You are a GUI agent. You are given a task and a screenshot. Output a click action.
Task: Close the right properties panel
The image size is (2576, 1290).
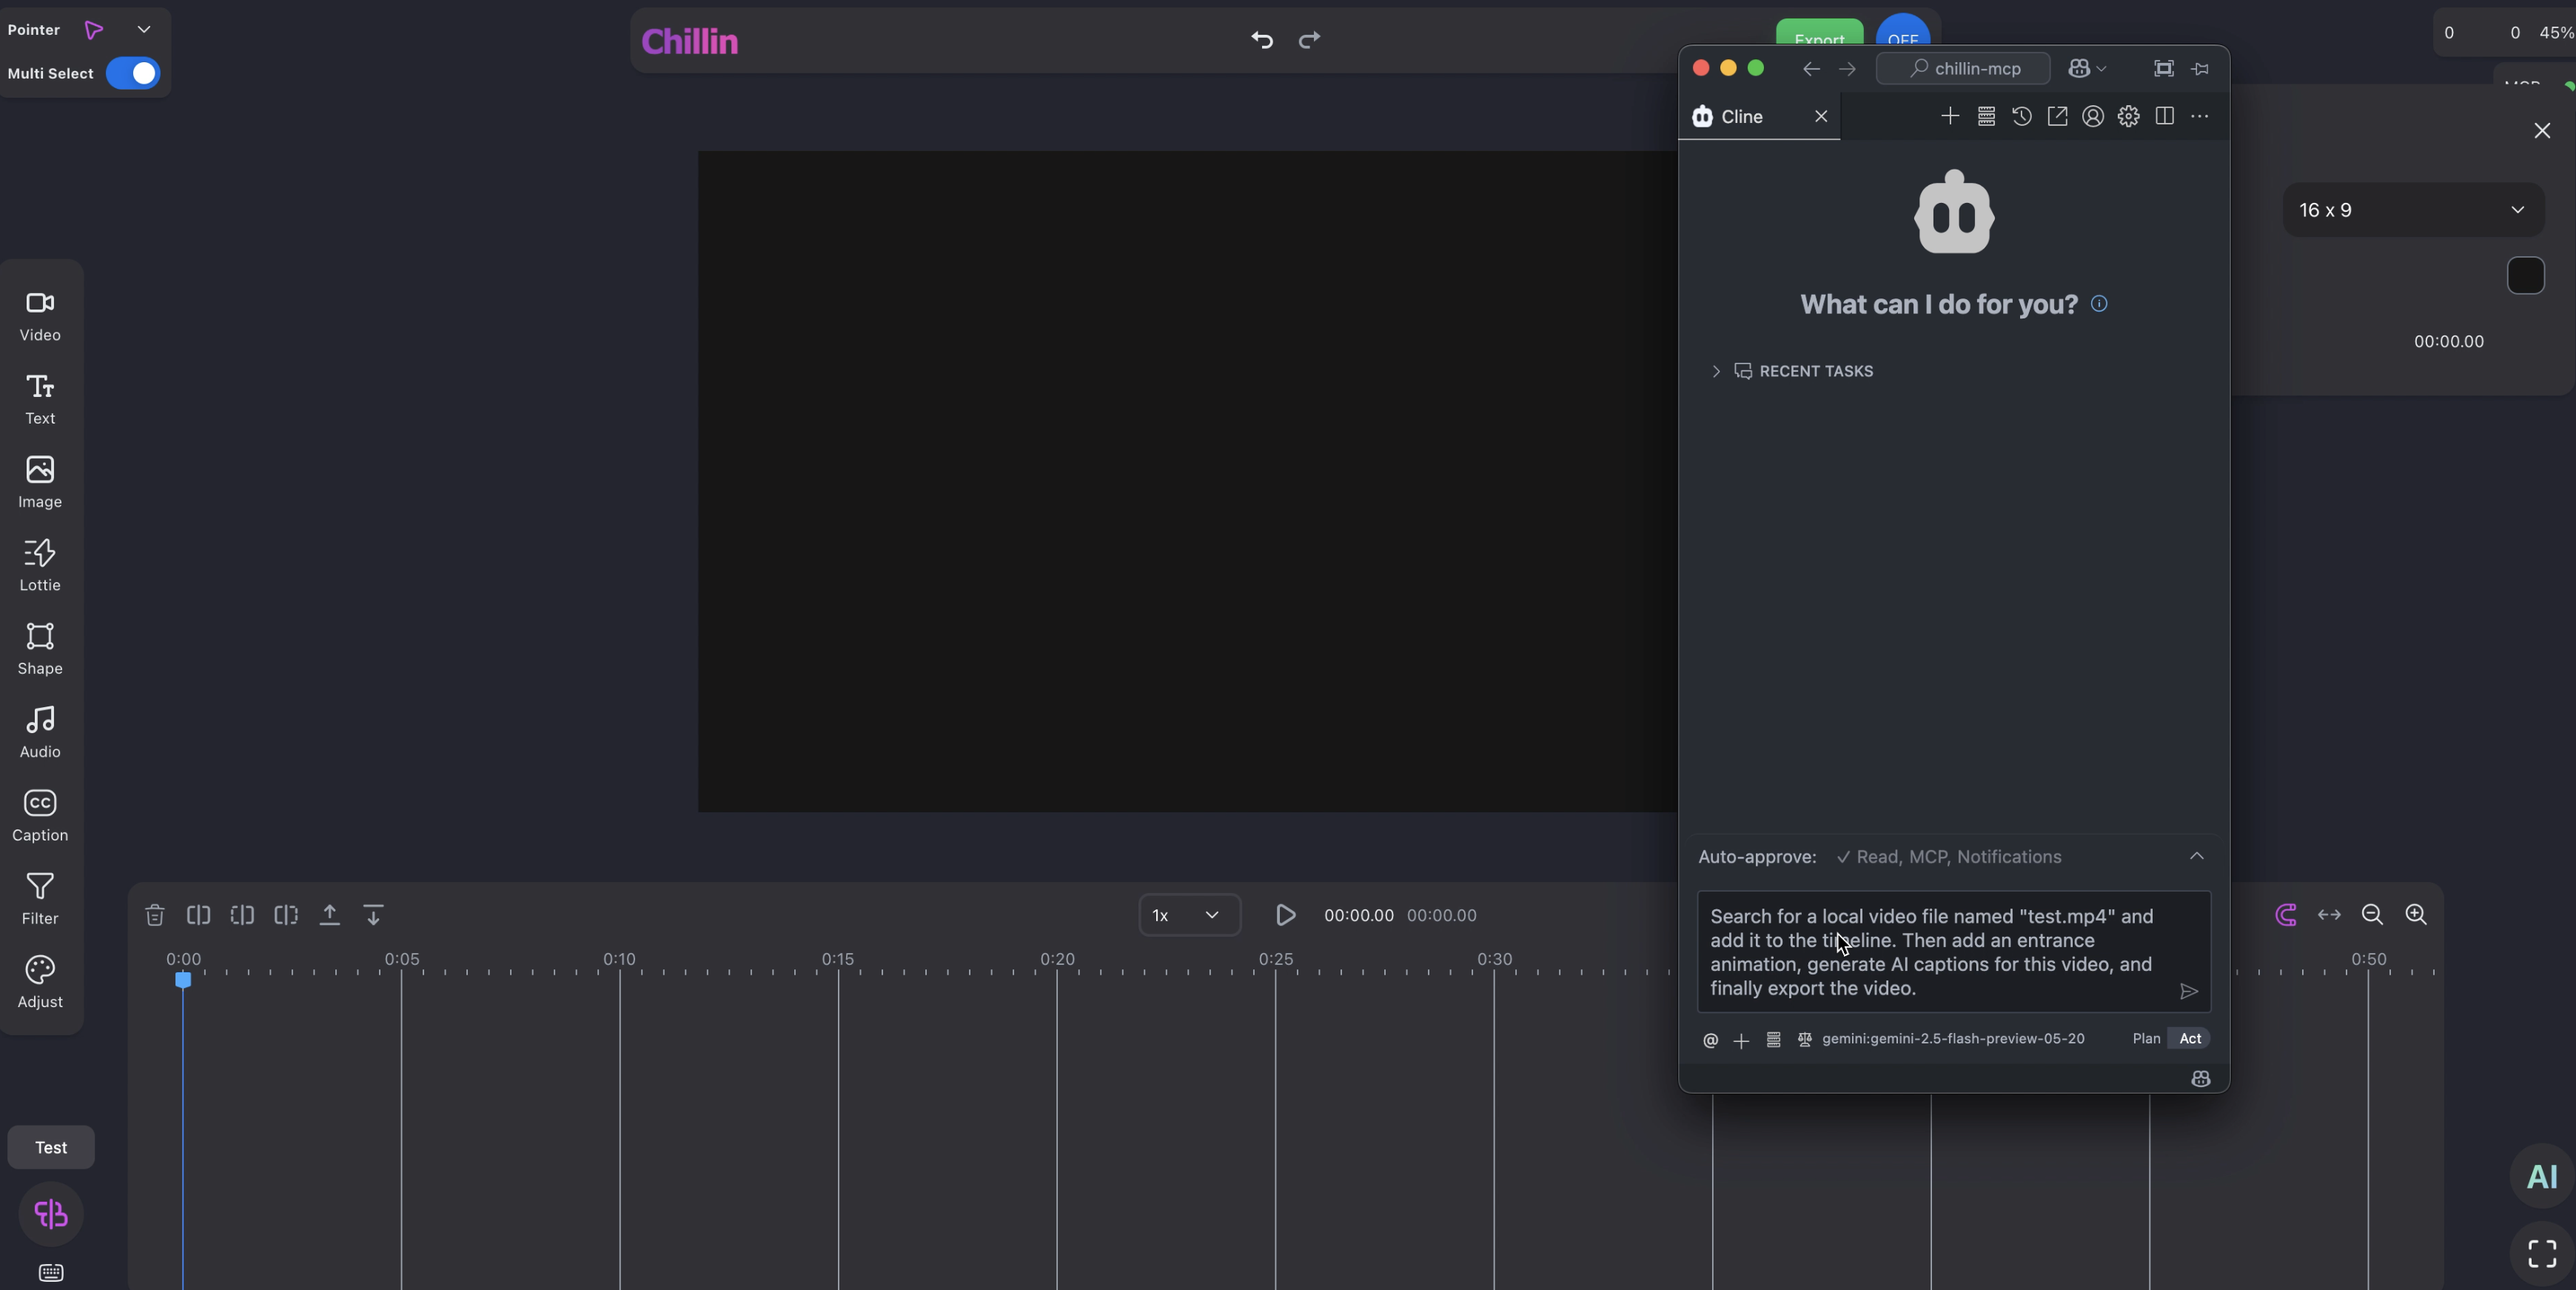[x=2542, y=130]
